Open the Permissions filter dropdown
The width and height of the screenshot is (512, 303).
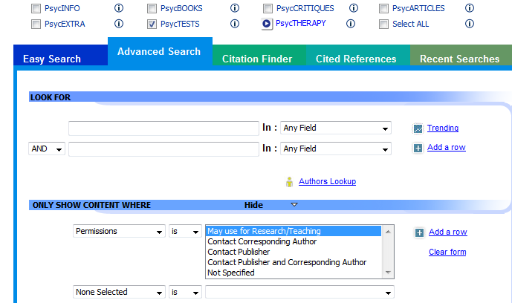[119, 231]
